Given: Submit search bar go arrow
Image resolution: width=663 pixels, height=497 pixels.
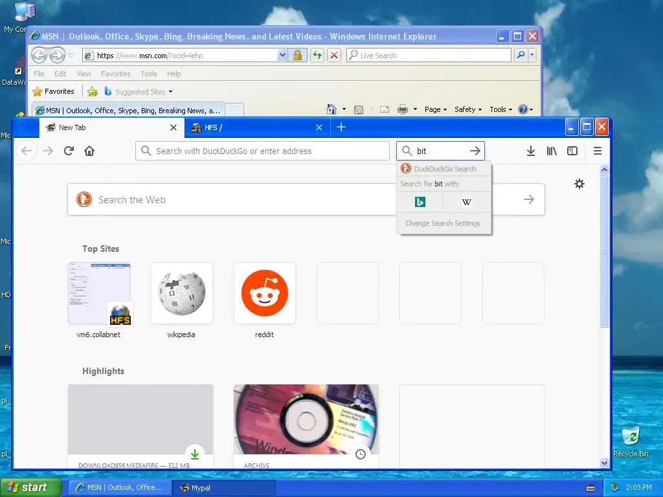Looking at the screenshot, I should (475, 151).
